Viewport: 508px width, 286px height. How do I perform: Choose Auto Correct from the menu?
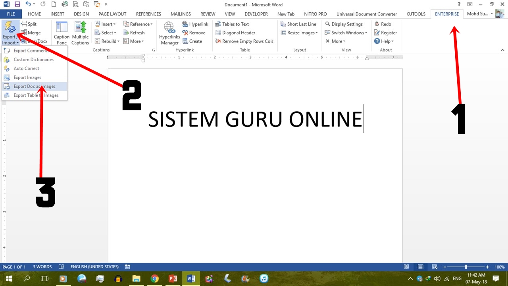35,68
